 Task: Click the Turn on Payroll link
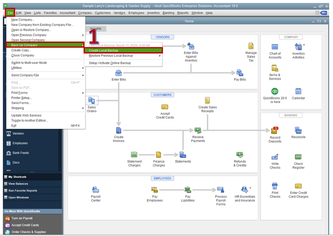click(x=22, y=218)
